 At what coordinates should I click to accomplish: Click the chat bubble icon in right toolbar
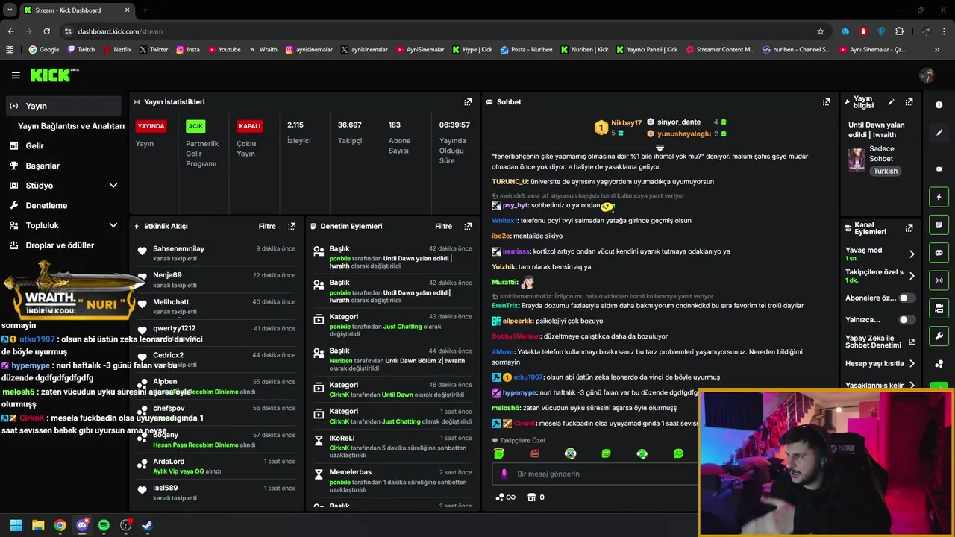coord(939,253)
